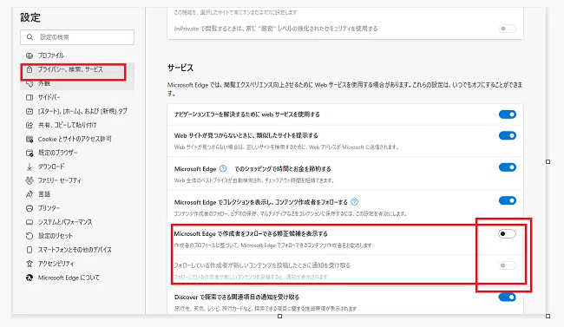
Task: Toggle ナビゲーションエラーを解決する web サービス switch
Action: coord(508,114)
